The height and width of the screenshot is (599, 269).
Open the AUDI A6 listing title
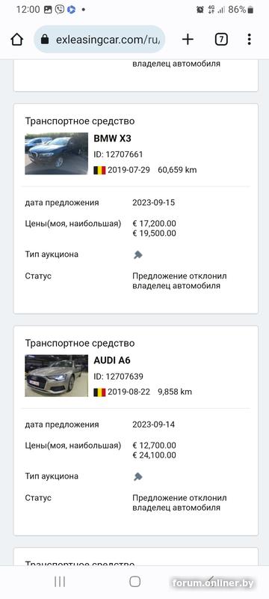click(112, 360)
